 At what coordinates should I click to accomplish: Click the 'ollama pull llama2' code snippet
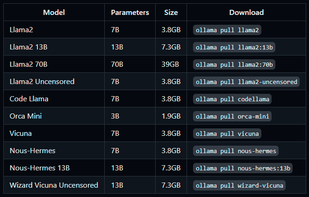point(227,30)
